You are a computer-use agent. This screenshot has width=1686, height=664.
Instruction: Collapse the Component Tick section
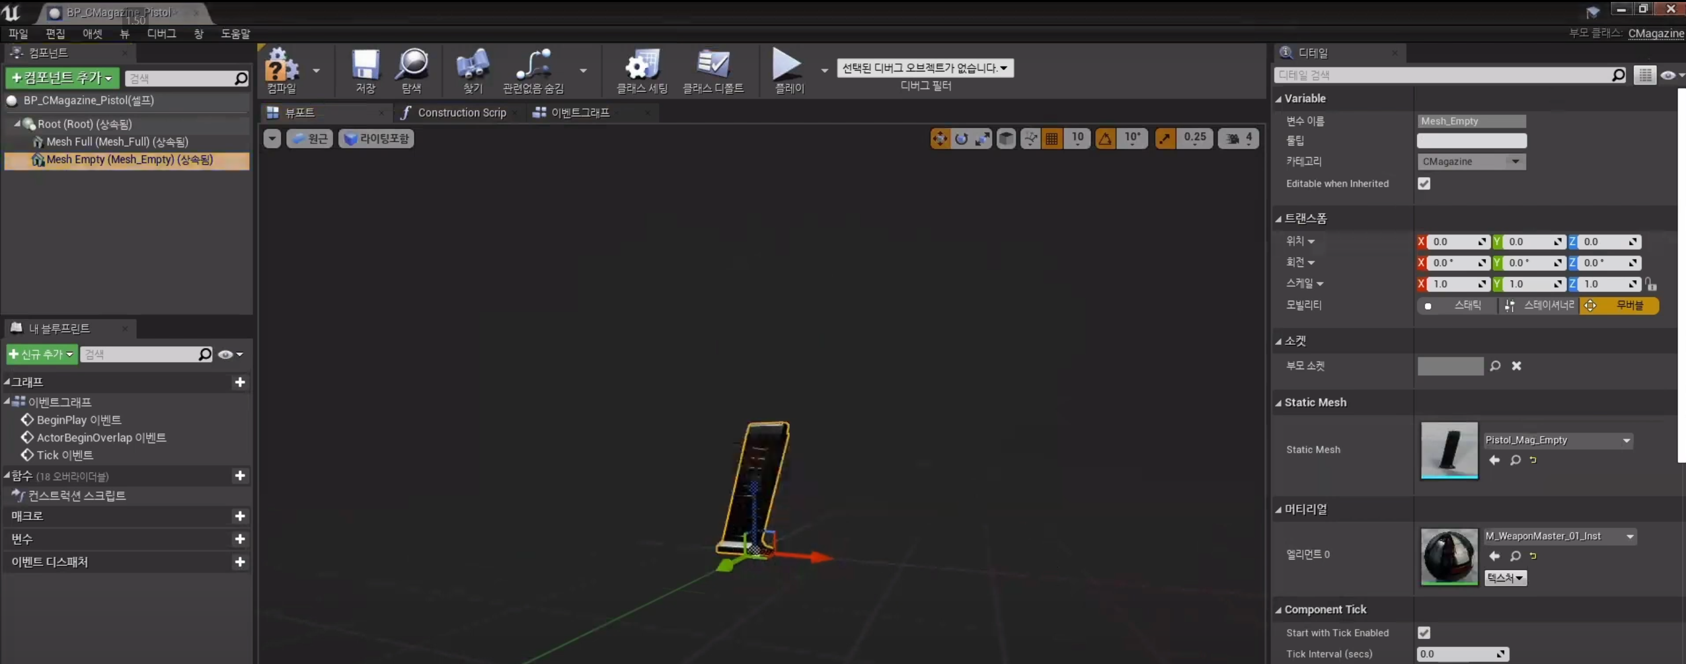[1279, 610]
